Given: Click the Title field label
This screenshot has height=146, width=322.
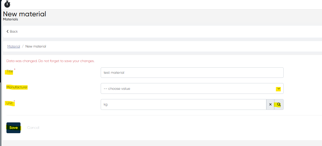Looking at the screenshot, I should [x=10, y=71].
